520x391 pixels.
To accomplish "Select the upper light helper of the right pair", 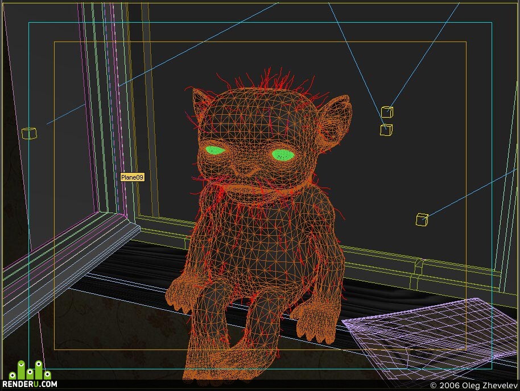I will click(387, 112).
